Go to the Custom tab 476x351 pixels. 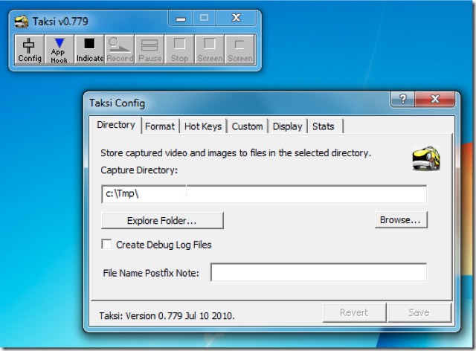coord(247,126)
